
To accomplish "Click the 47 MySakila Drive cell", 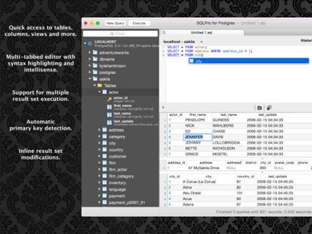I will tap(204, 168).
